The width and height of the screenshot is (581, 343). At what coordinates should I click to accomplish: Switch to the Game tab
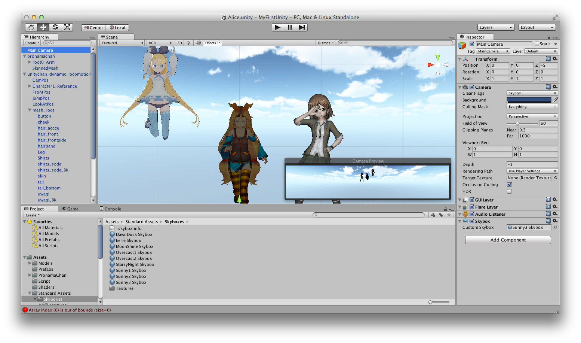[x=70, y=209]
